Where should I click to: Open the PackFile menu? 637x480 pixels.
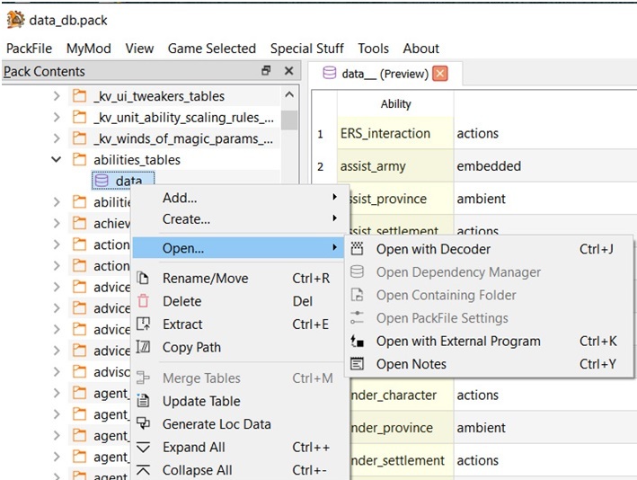coord(29,49)
